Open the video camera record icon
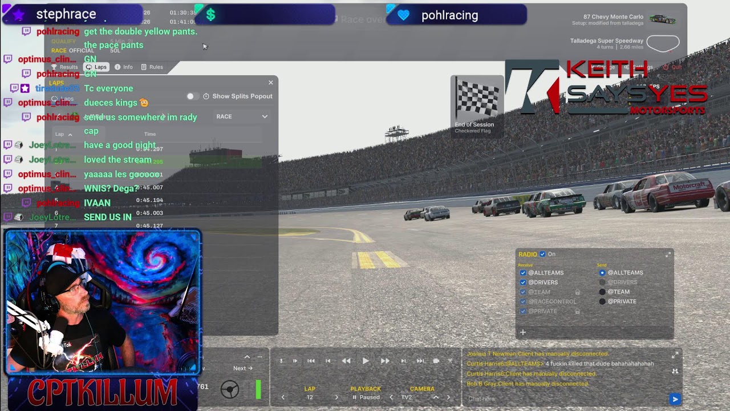This screenshot has height=411, width=730. click(x=436, y=361)
